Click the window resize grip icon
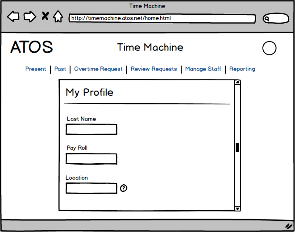 [x=288, y=226]
